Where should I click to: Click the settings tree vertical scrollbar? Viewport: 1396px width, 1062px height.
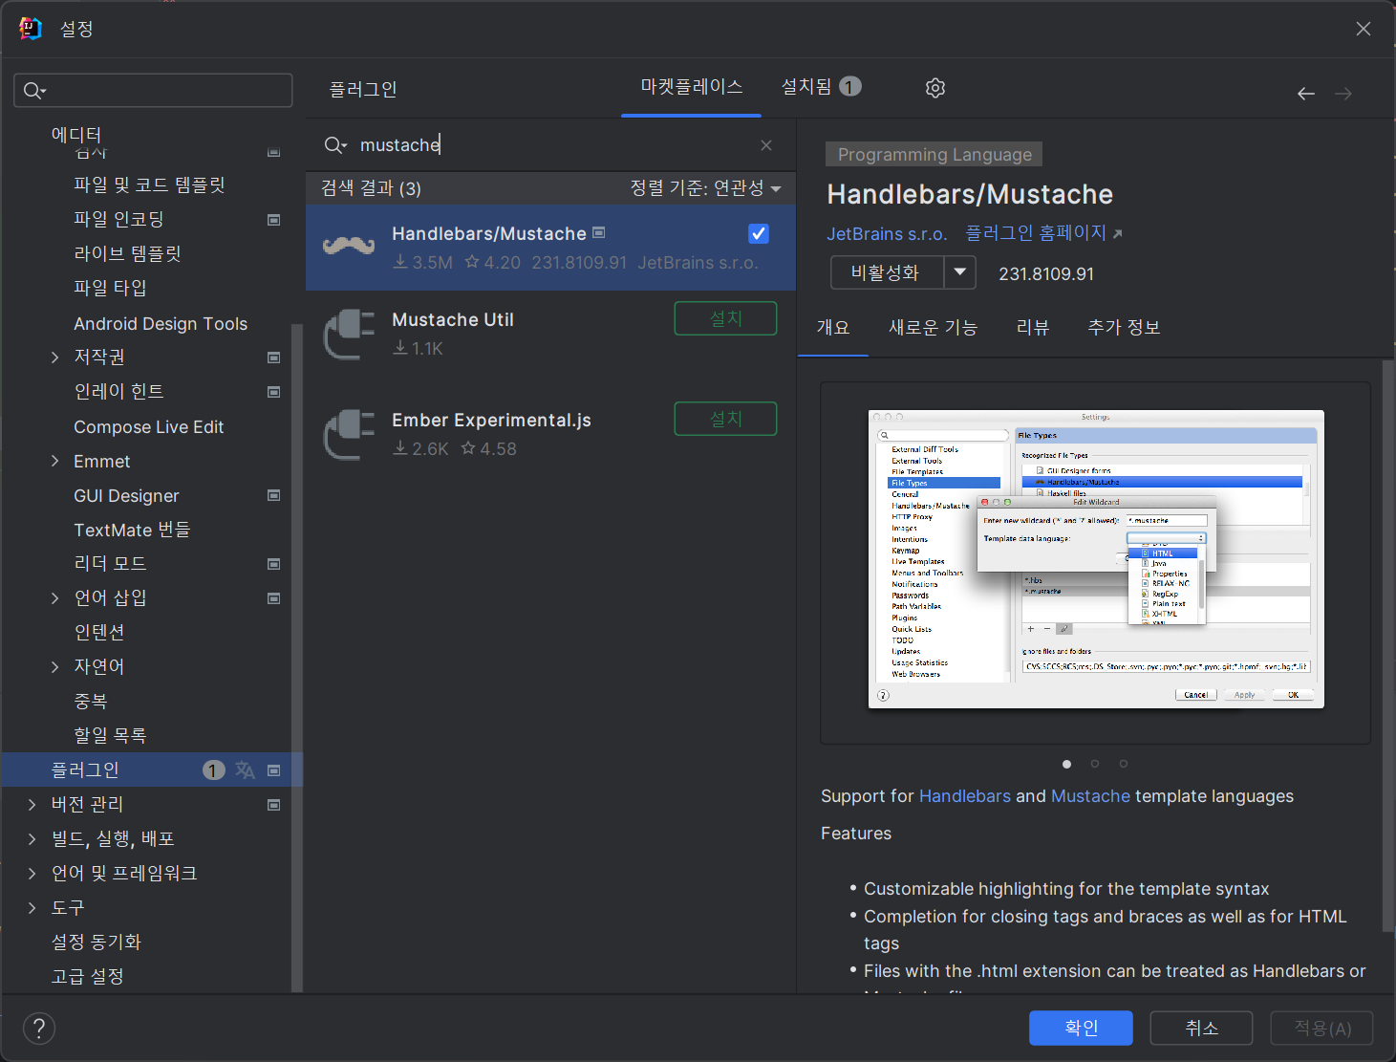pos(297,659)
